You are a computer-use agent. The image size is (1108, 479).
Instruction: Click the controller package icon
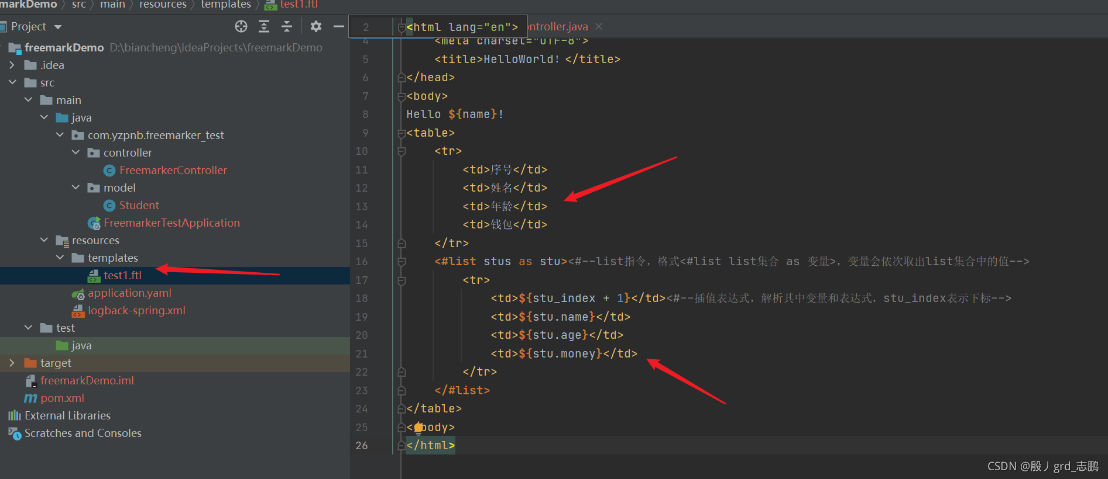click(x=94, y=152)
